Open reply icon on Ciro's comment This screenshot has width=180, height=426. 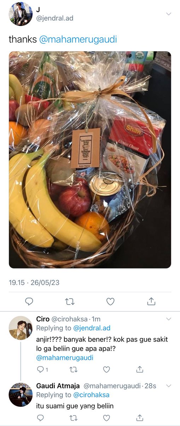[x=40, y=369]
